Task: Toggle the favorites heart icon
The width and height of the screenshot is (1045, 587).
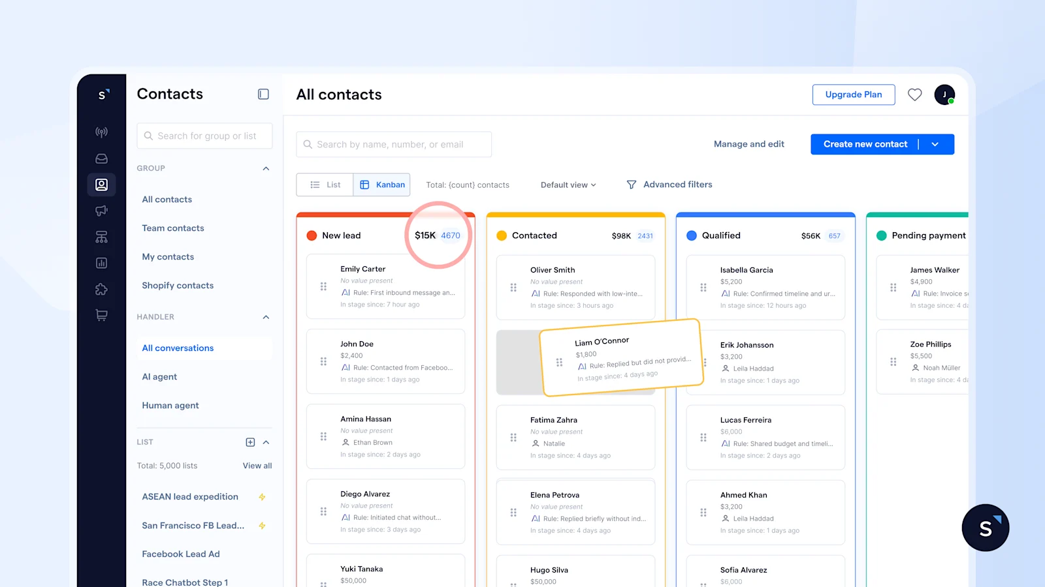Action: [914, 95]
